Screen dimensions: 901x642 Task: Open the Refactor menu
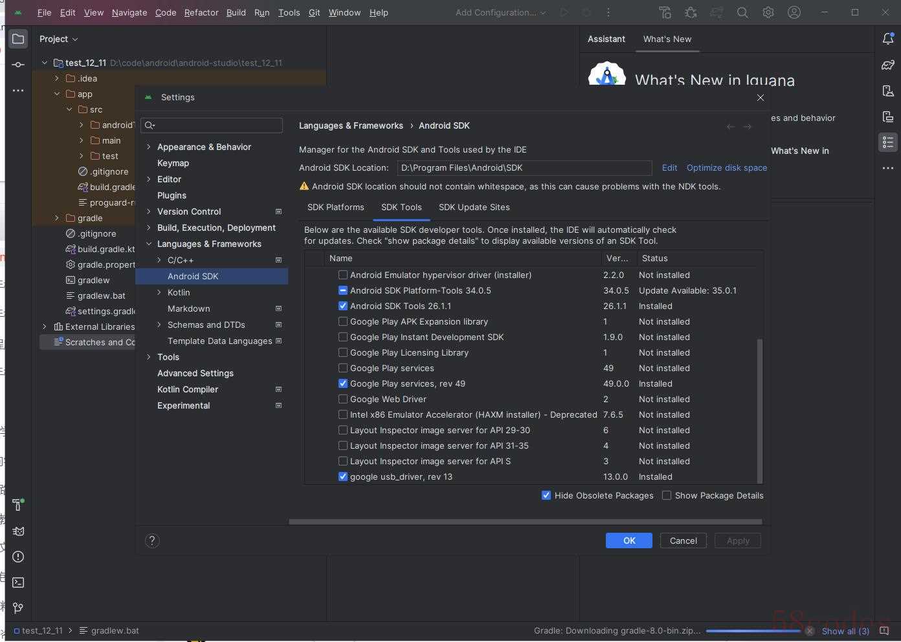201,12
